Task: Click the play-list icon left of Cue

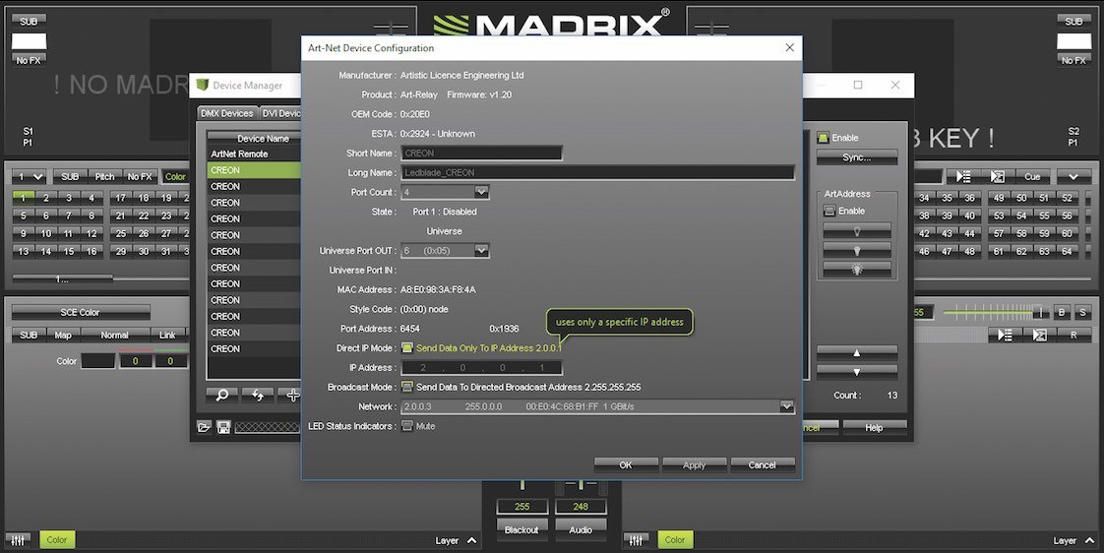Action: pyautogui.click(x=963, y=176)
